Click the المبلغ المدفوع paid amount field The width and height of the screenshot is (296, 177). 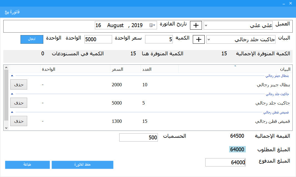pos(225,162)
